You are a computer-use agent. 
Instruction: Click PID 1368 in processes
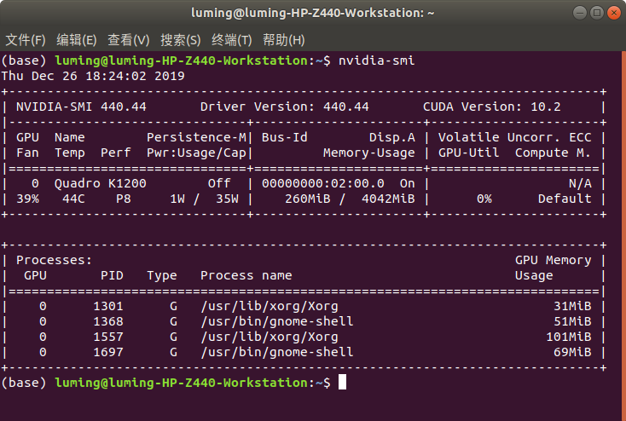[107, 321]
